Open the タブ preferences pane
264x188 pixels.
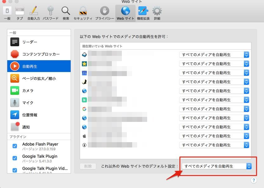20,13
